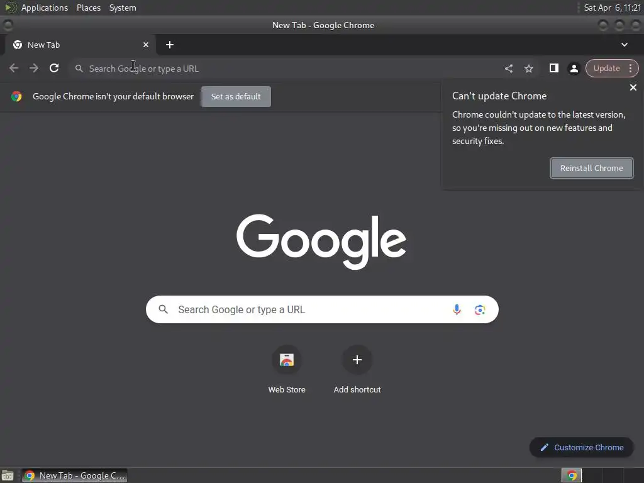Click the clock Sat Apr 6

pos(612,8)
